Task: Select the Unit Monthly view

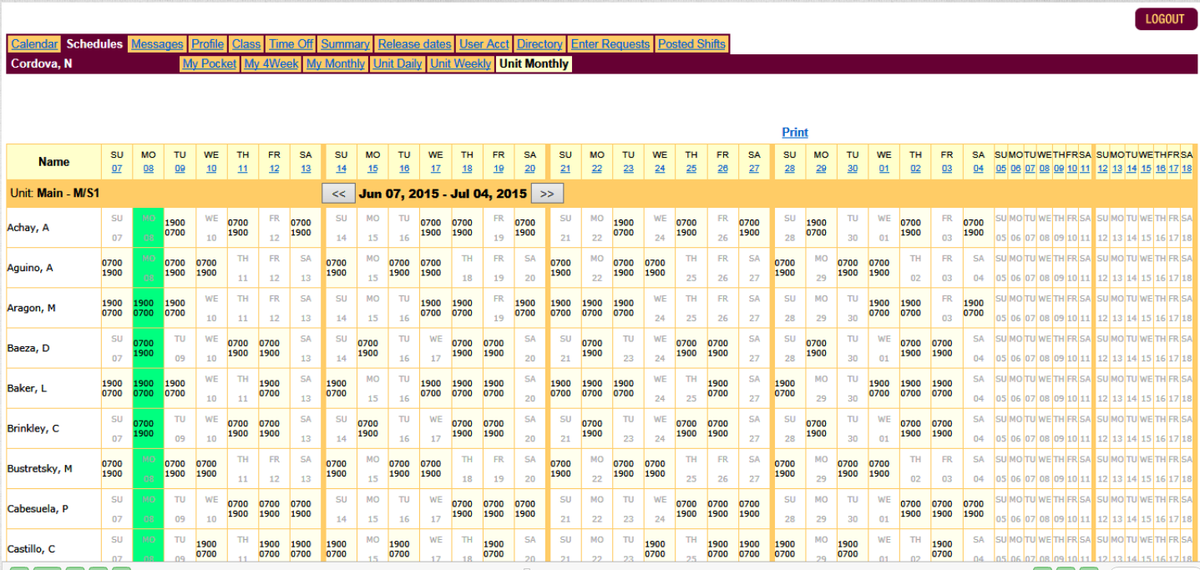Action: pos(534,63)
